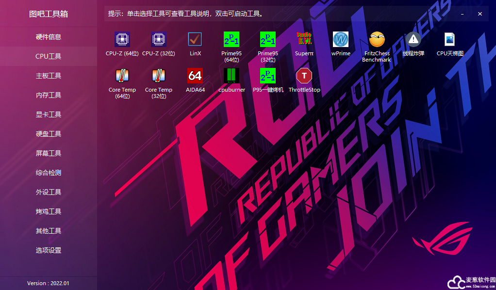
Task: Switch to the 外设工具 category
Action: (49, 192)
